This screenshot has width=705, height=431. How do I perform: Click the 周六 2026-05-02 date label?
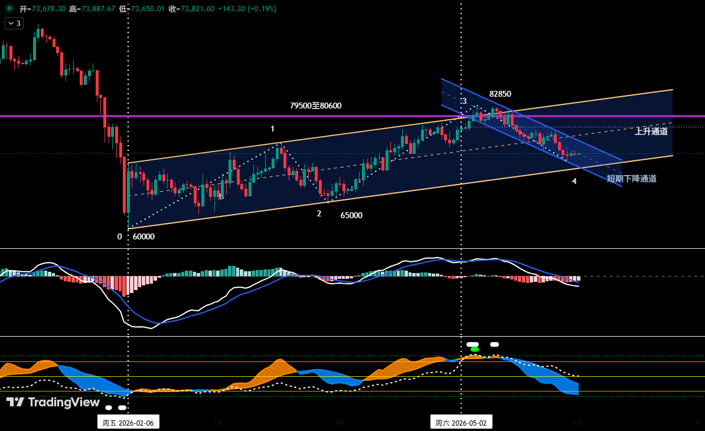[461, 423]
